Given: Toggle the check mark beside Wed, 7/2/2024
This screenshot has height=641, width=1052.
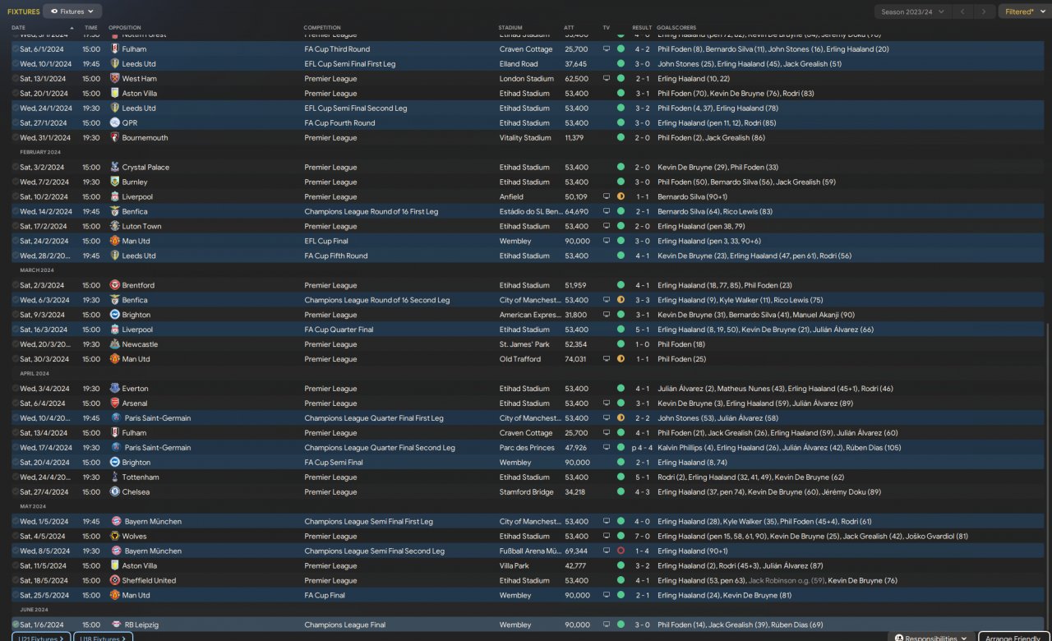Looking at the screenshot, I should [15, 182].
